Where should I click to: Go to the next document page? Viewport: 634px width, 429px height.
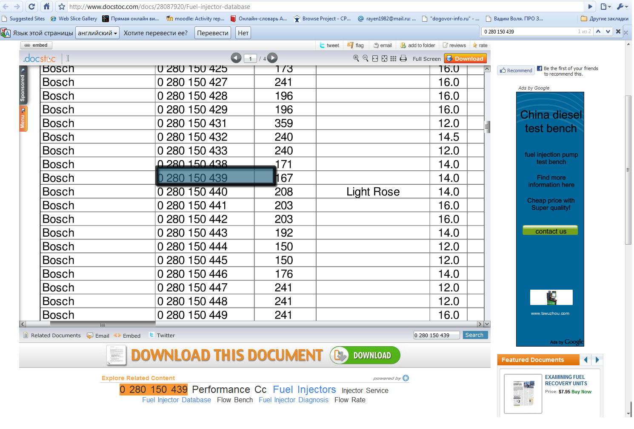[273, 58]
